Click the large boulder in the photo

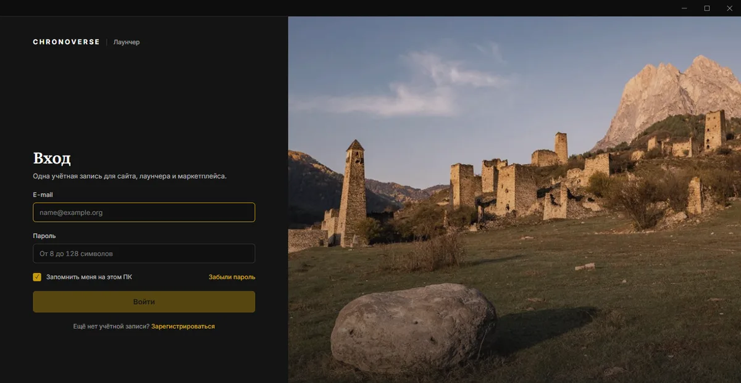pos(412,327)
